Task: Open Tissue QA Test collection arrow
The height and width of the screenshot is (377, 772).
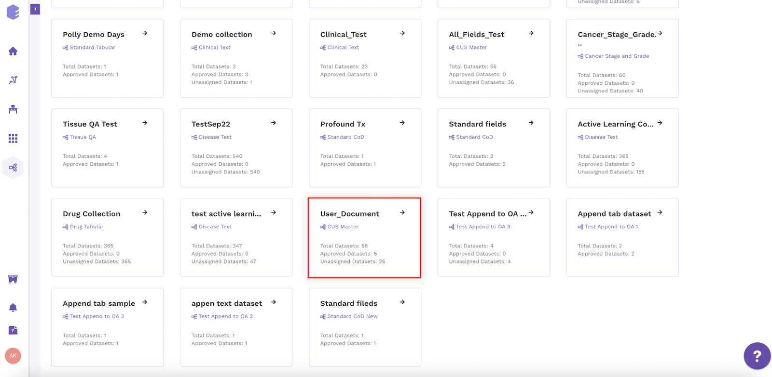Action: point(145,123)
